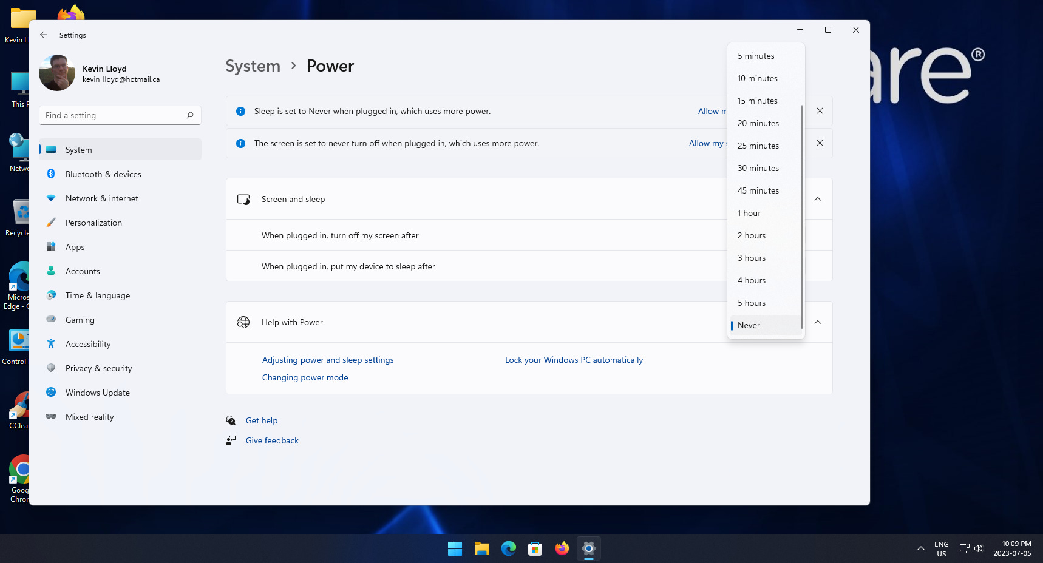
Task: Open Accessibility settings
Action: 120,344
